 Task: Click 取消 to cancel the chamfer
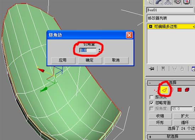point(116,60)
